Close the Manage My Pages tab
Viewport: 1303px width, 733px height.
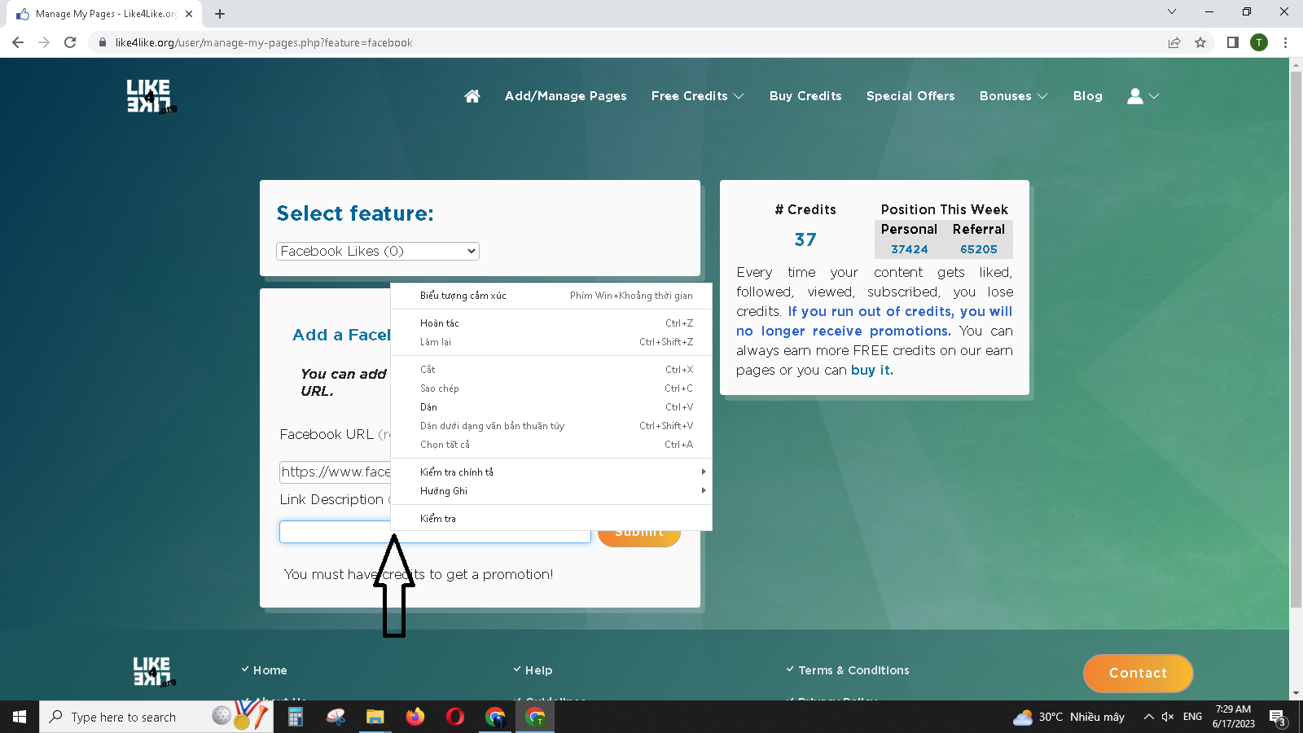click(x=189, y=14)
